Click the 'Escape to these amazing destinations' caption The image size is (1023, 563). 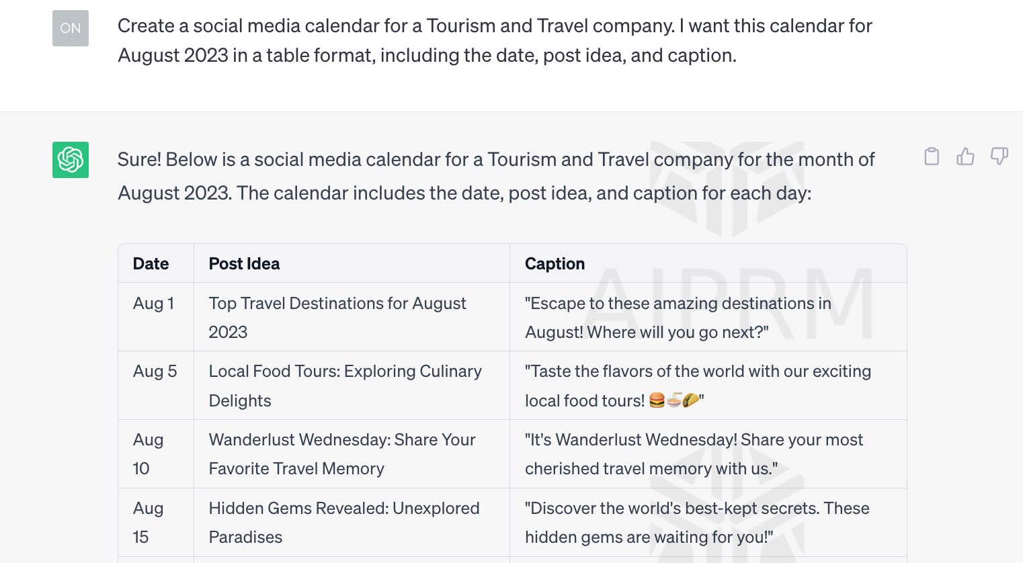678,318
